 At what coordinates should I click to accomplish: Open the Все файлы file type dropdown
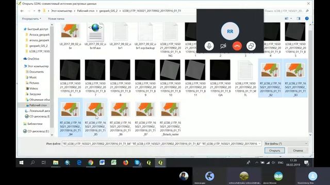tap(286, 143)
